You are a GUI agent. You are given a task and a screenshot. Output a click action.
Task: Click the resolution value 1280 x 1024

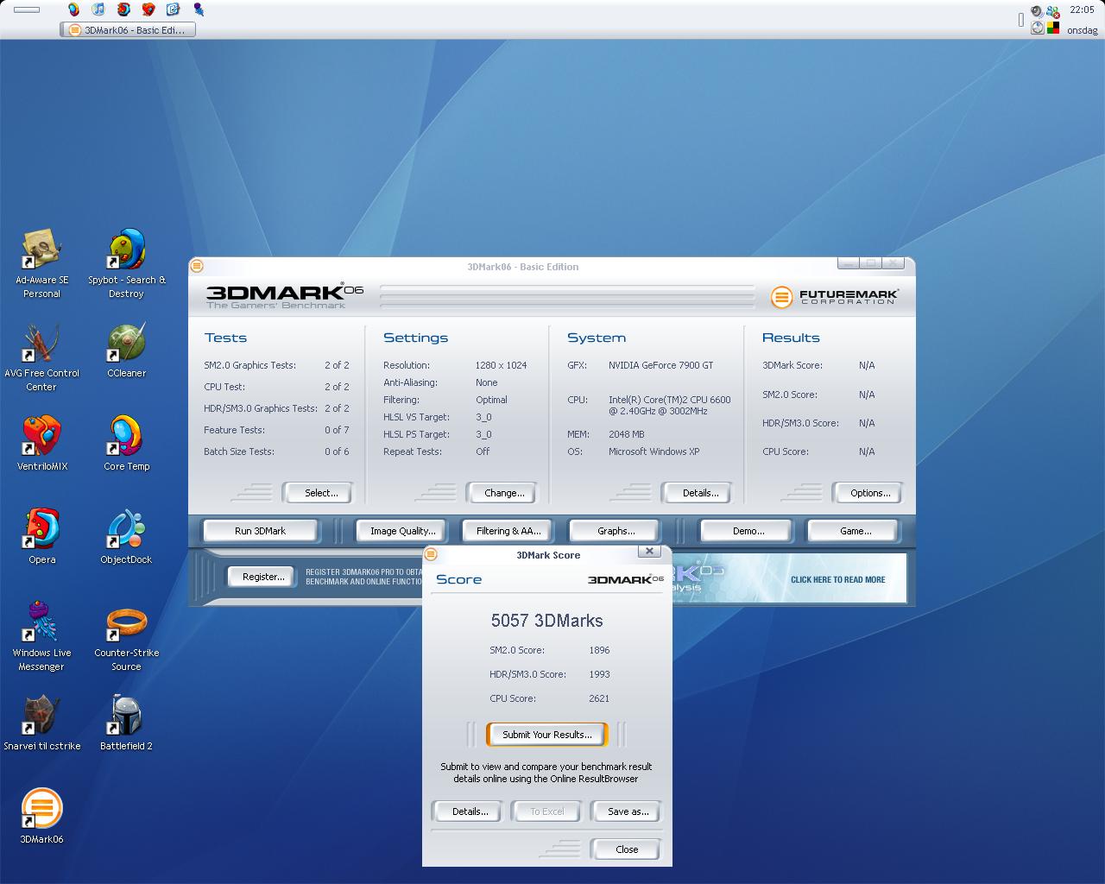coord(501,365)
